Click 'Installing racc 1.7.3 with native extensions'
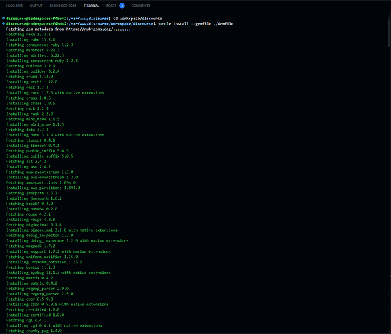 click(55, 93)
